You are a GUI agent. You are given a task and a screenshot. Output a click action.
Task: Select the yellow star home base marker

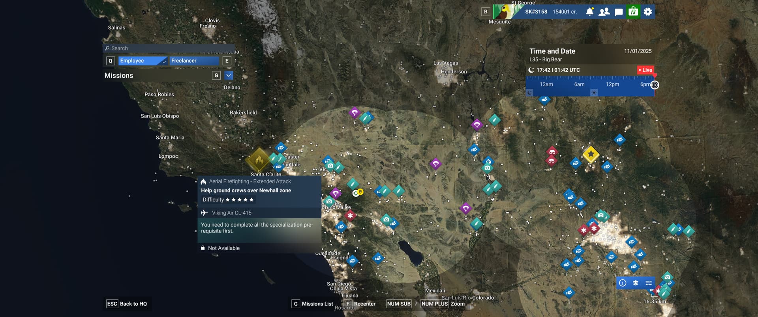[591, 154]
